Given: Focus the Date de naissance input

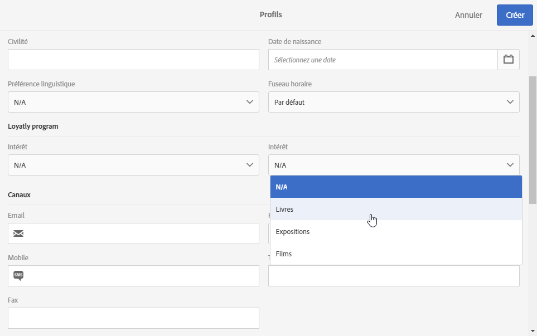Looking at the screenshot, I should point(383,60).
